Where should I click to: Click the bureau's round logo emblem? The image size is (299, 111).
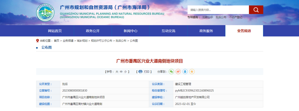[x=45, y=12]
